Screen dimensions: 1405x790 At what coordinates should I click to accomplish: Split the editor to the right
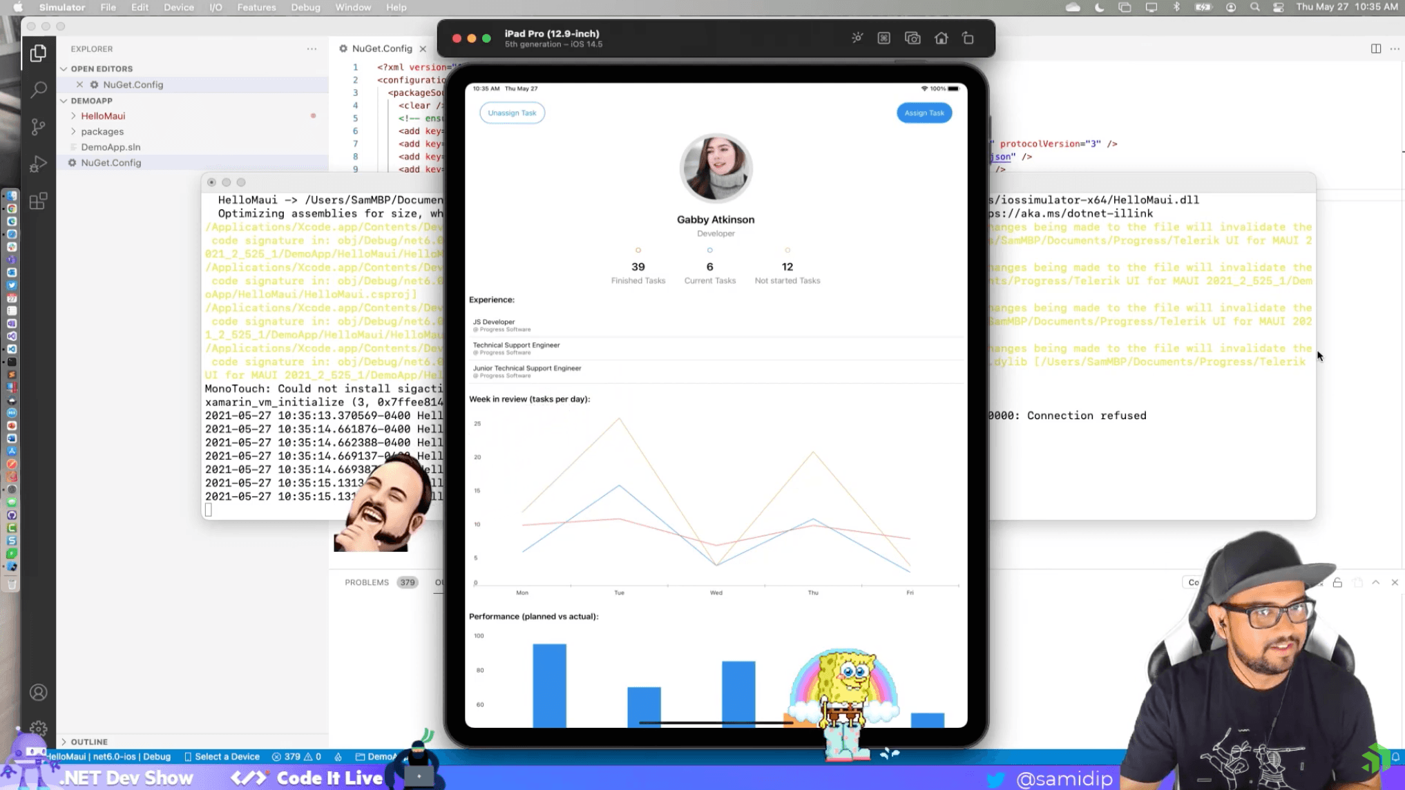coord(1375,48)
